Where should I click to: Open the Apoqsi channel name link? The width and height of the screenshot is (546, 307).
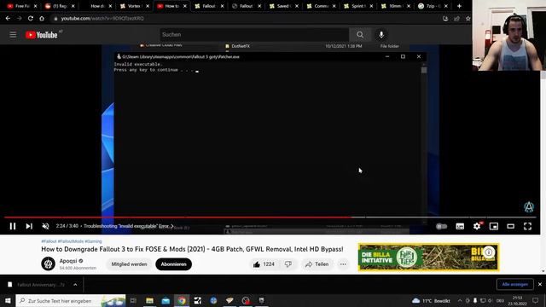pyautogui.click(x=68, y=261)
